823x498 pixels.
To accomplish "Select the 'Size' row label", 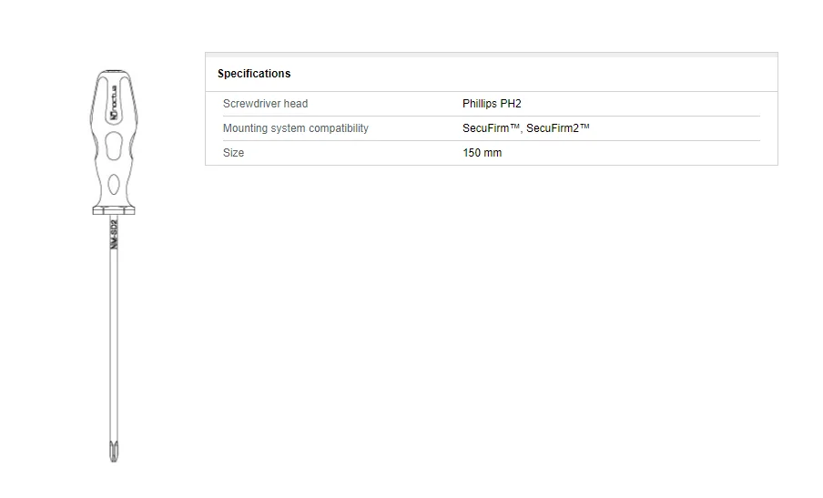I will [x=233, y=153].
